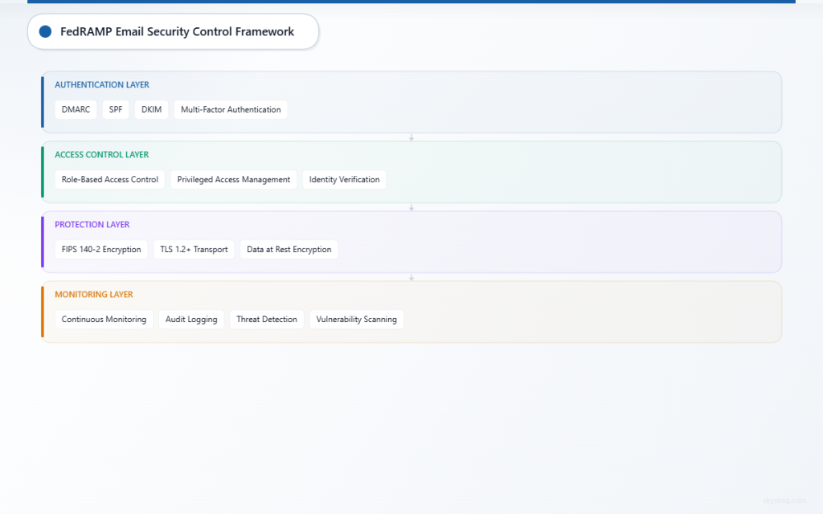823x514 pixels.
Task: Collapse the Protection Layer panel
Action: (x=92, y=224)
